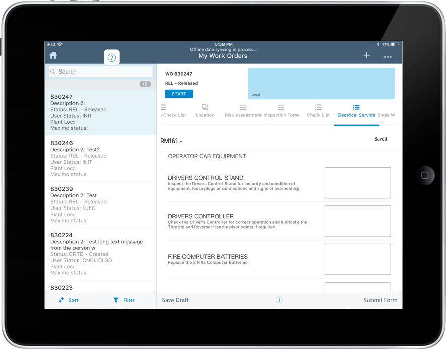Expand the OPERATOR CAB EQUIPMENT section
Screen dimensions: 446x349
coord(207,156)
